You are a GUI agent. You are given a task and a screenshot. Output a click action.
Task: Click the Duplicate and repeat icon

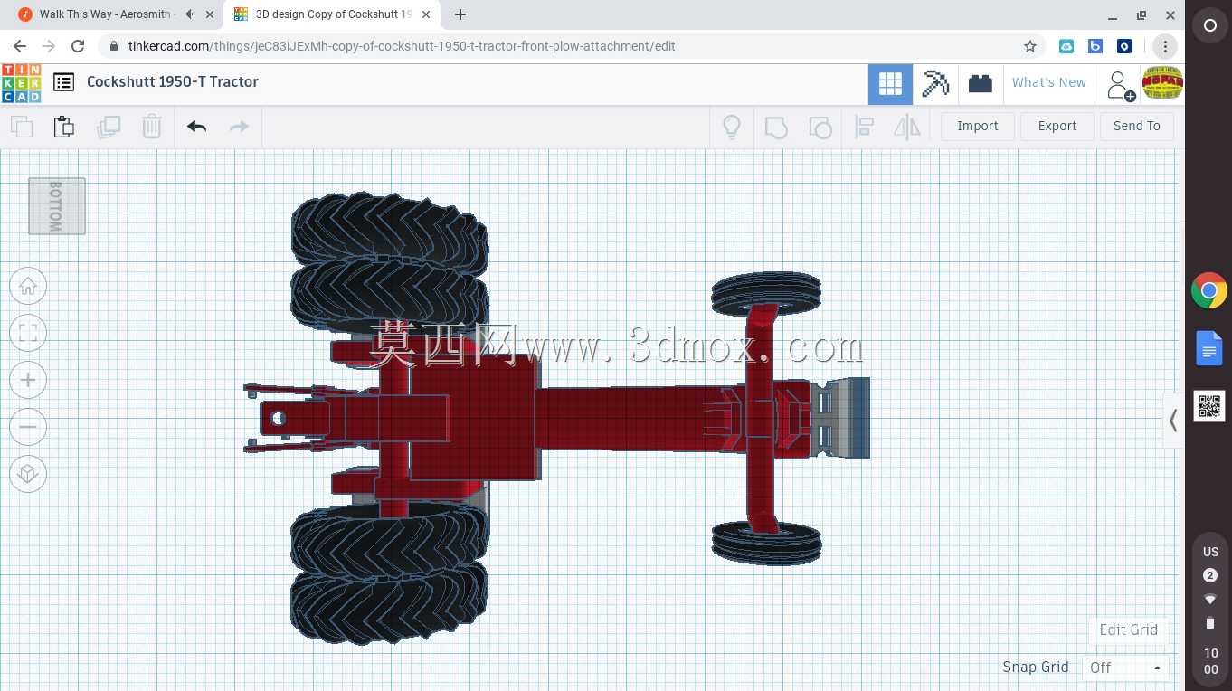tap(109, 127)
